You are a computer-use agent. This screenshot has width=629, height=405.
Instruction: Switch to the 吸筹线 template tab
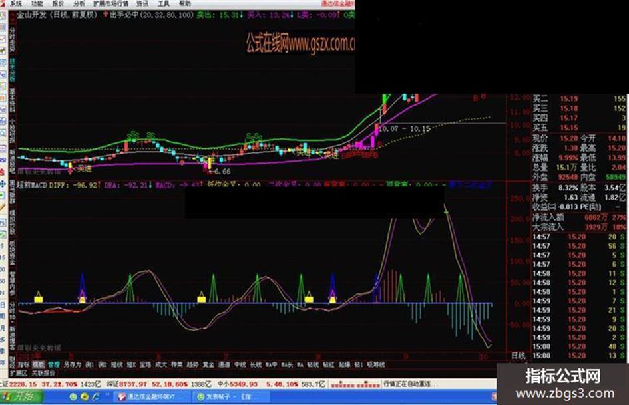(376, 364)
